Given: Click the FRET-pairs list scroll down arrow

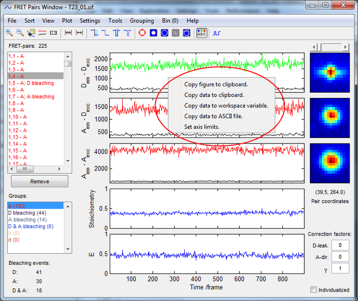Looking at the screenshot, I should pyautogui.click(x=68, y=162).
